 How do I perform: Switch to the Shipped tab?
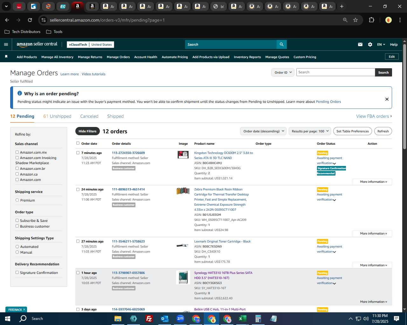115,116
